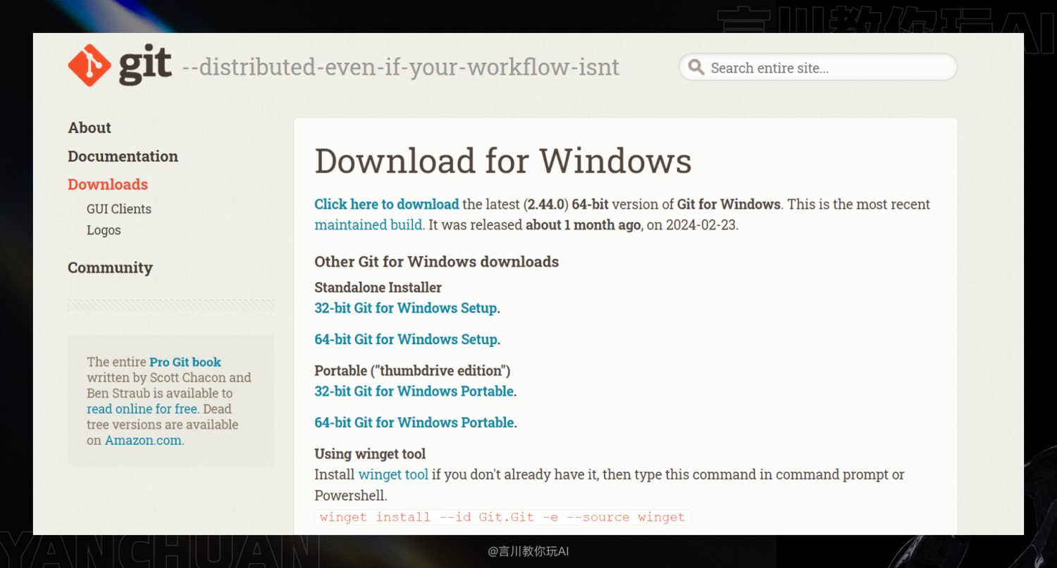This screenshot has height=568, width=1057.
Task: Click the read online for free link
Action: tap(142, 409)
